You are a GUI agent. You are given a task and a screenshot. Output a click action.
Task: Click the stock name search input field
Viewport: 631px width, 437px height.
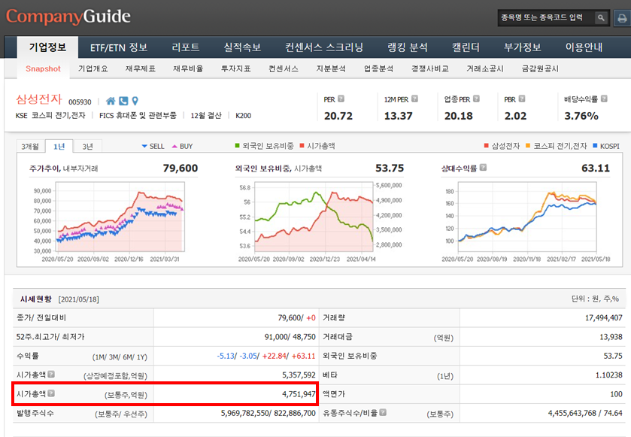546,18
